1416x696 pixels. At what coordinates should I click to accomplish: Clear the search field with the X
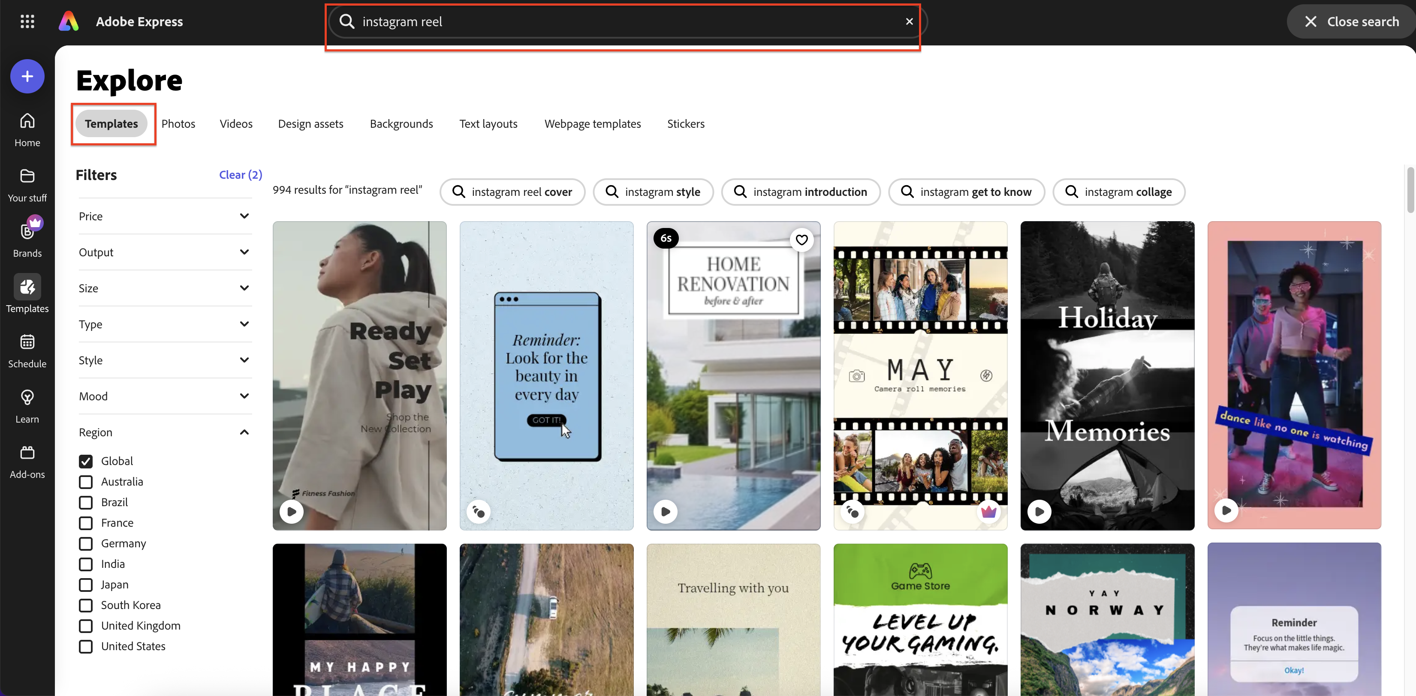click(909, 21)
